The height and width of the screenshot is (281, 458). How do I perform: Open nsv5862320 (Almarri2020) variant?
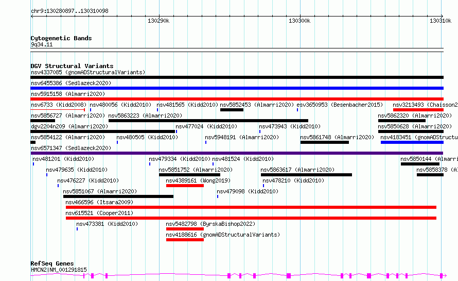pos(415,115)
